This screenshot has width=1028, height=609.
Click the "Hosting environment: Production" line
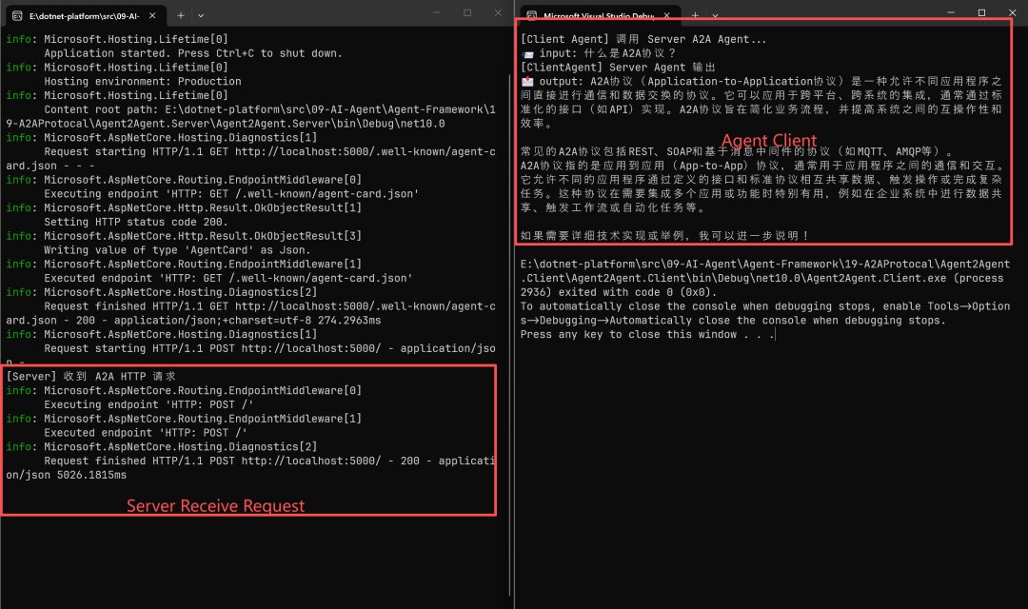click(142, 81)
